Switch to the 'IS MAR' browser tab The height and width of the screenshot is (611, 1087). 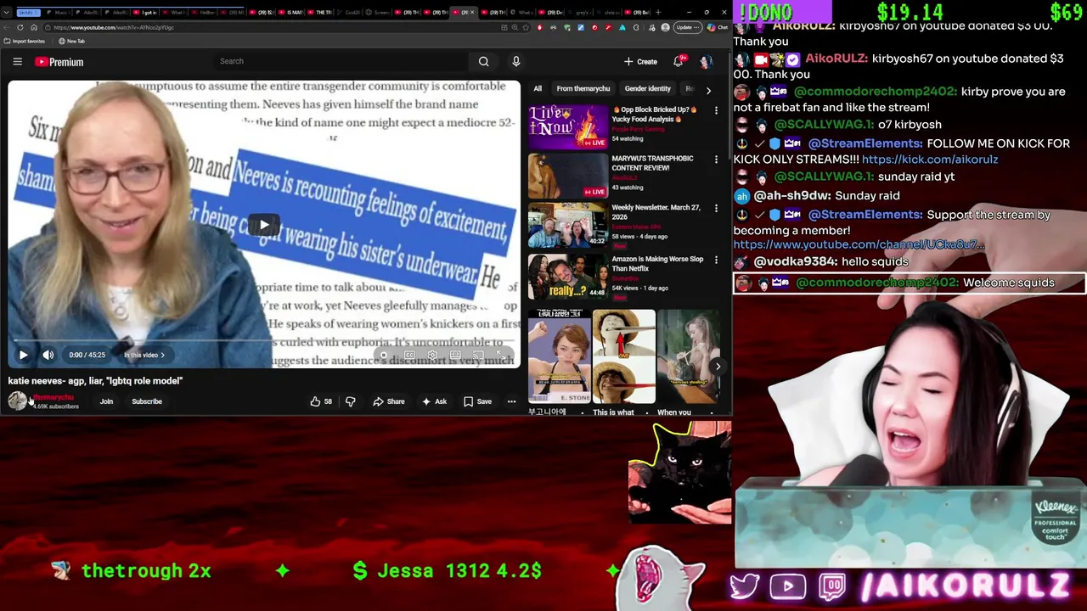tap(293, 13)
